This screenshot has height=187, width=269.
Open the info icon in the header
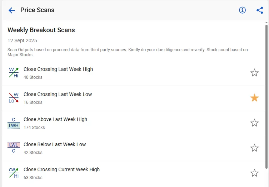point(242,10)
